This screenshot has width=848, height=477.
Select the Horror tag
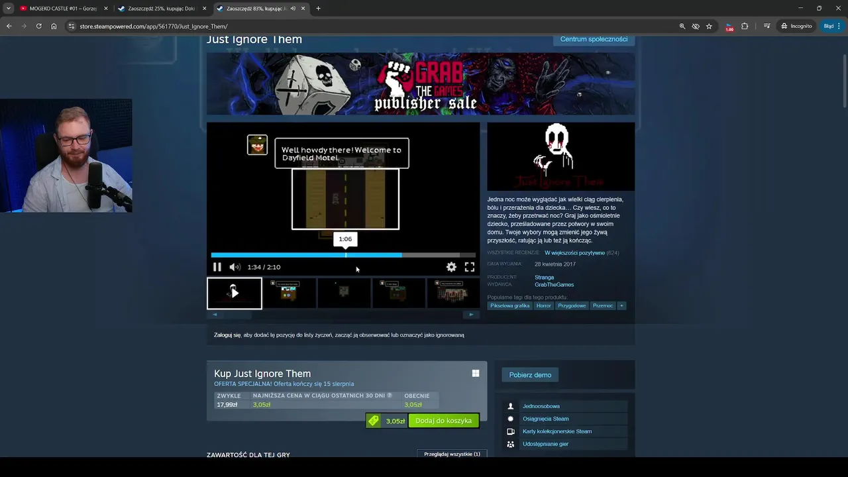coord(543,305)
